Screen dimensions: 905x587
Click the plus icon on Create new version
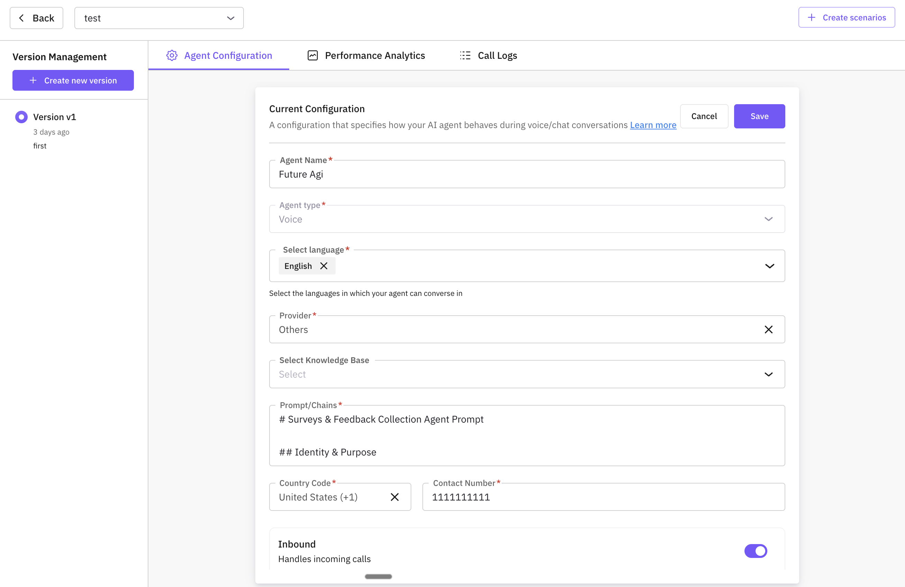pos(34,80)
